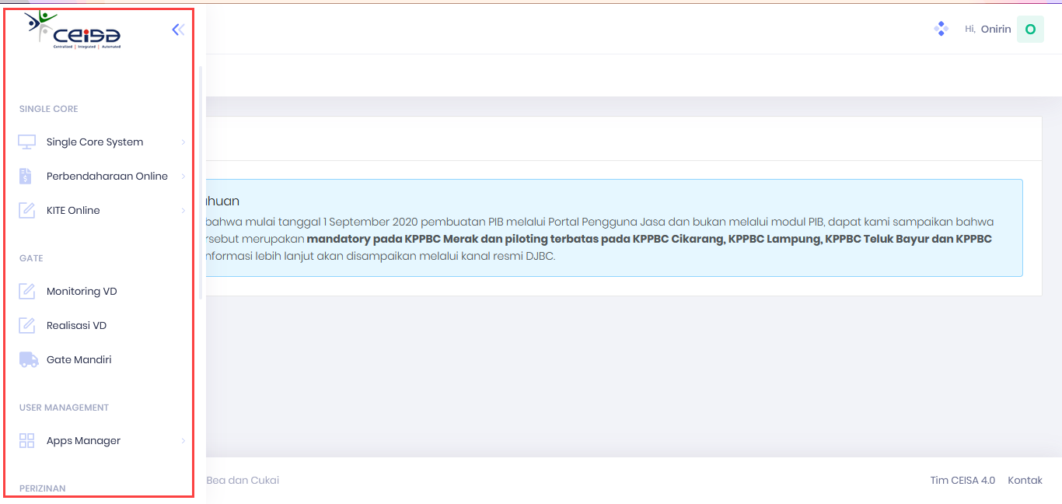Click the Perbendaharaan Online document icon
This screenshot has width=1062, height=504.
tap(26, 177)
